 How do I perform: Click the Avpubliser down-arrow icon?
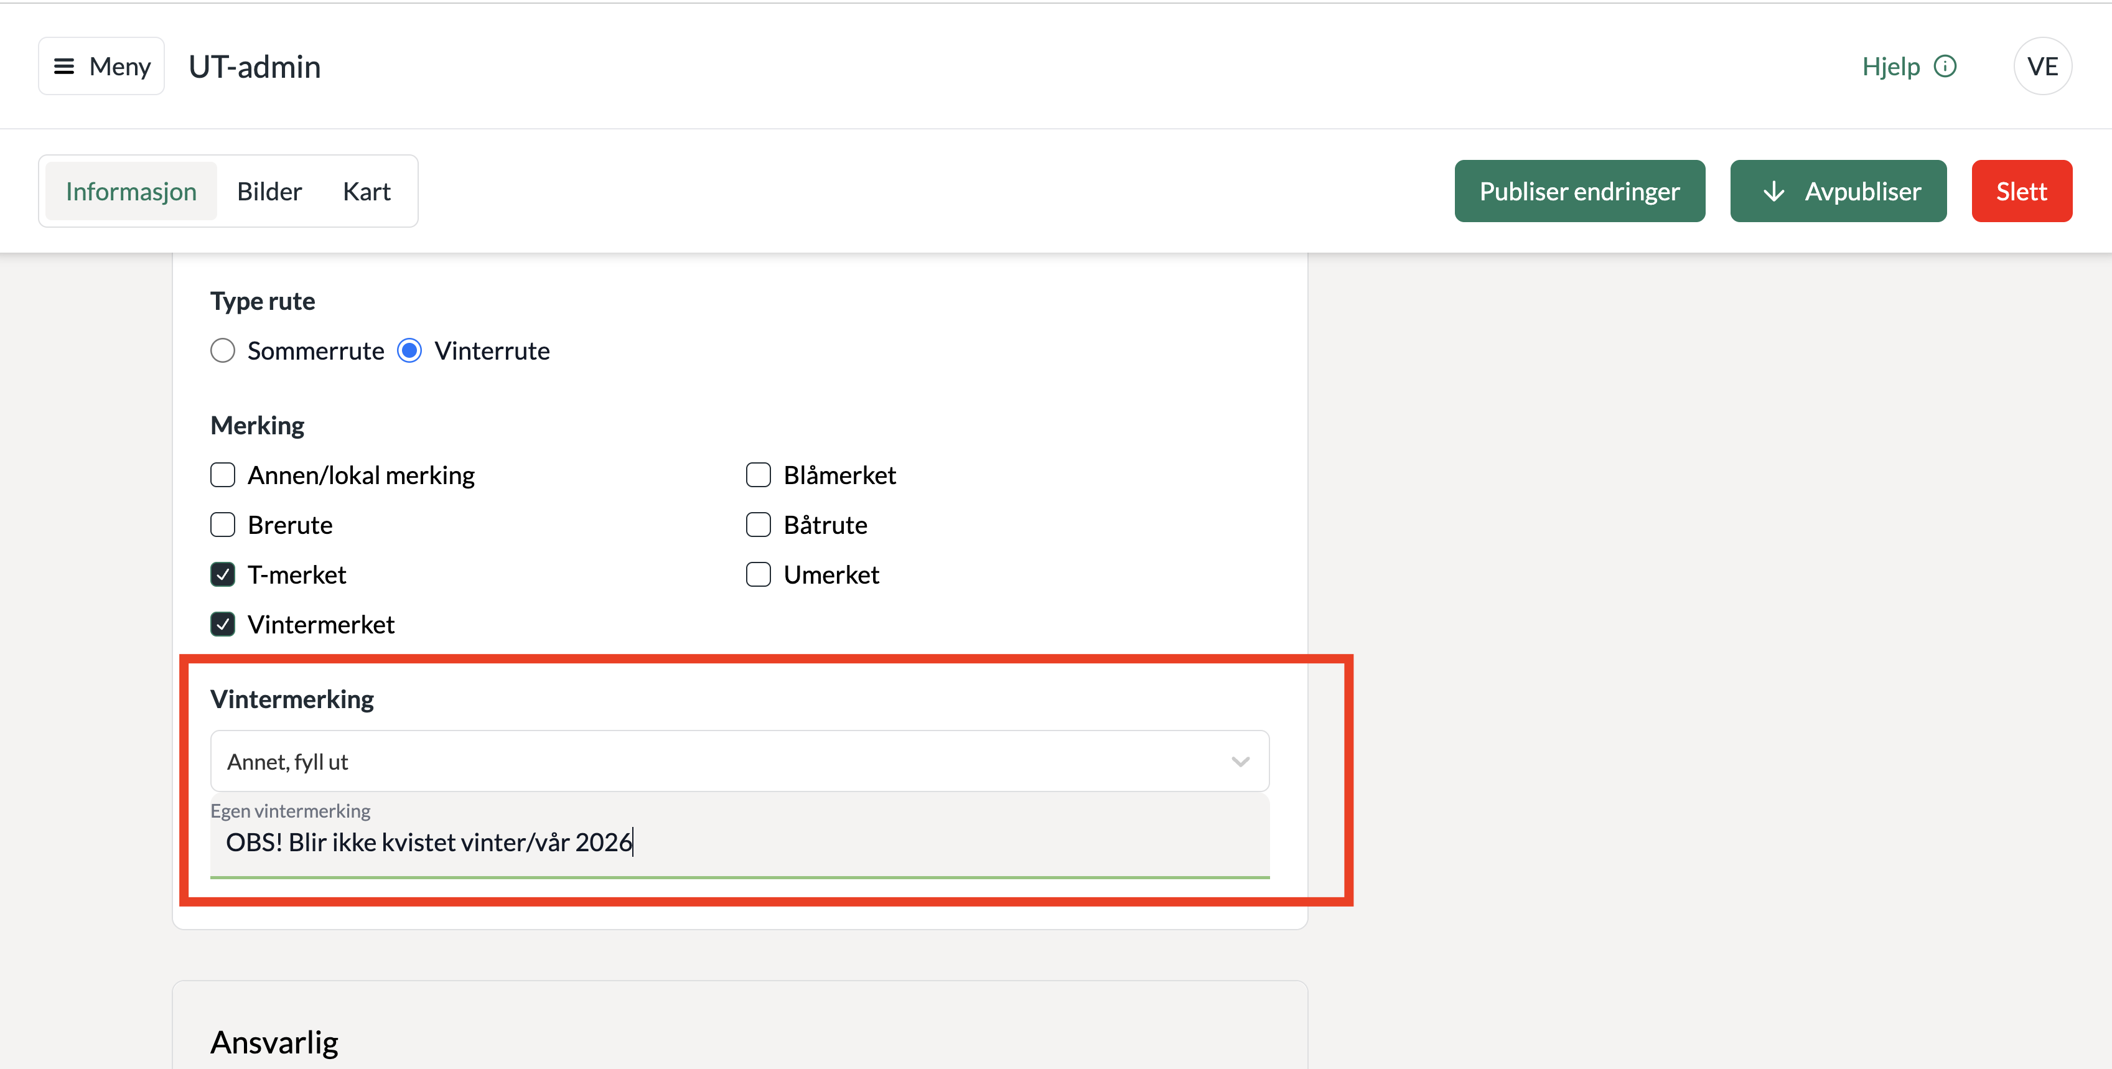pyautogui.click(x=1773, y=192)
